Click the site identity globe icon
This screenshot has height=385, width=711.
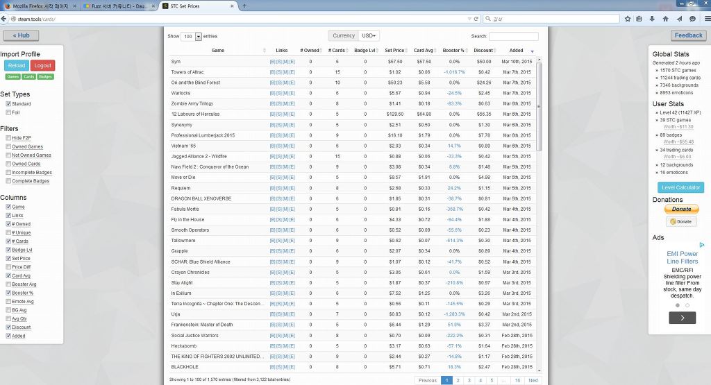point(13,19)
